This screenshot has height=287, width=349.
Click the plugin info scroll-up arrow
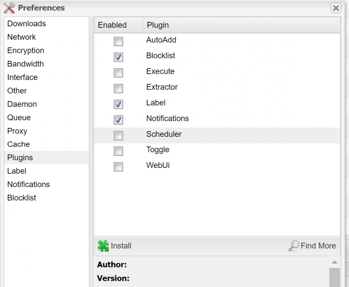(334, 262)
